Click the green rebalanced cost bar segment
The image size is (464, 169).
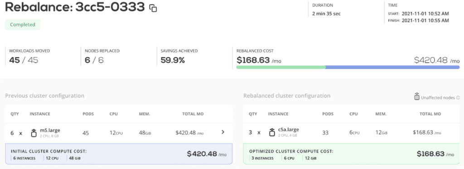[281, 67]
